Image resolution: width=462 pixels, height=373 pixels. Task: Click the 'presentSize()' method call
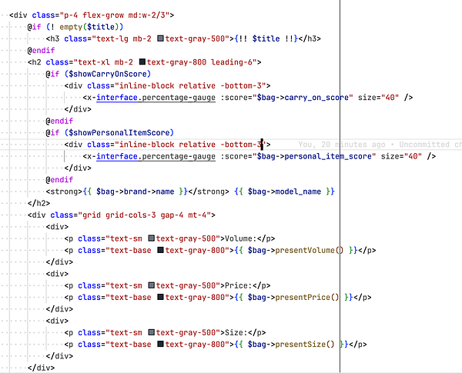pos(305,345)
